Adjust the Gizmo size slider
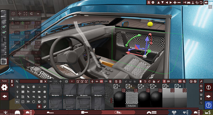Screen dimensions: 213x115 click(x=27, y=59)
